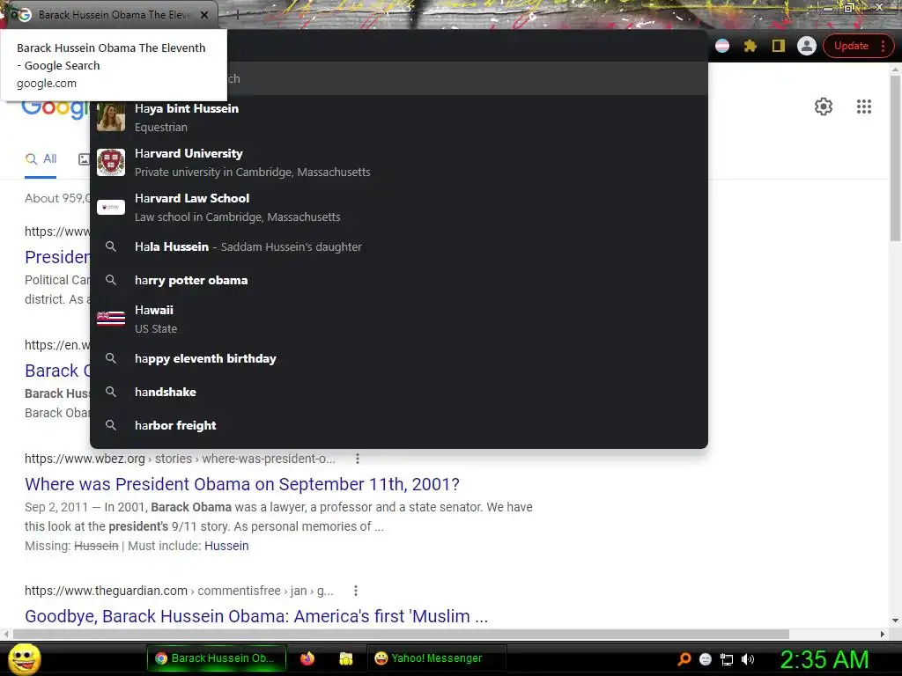Image resolution: width=902 pixels, height=676 pixels.
Task: Click the Harvard Law School logo
Action: [x=111, y=207]
